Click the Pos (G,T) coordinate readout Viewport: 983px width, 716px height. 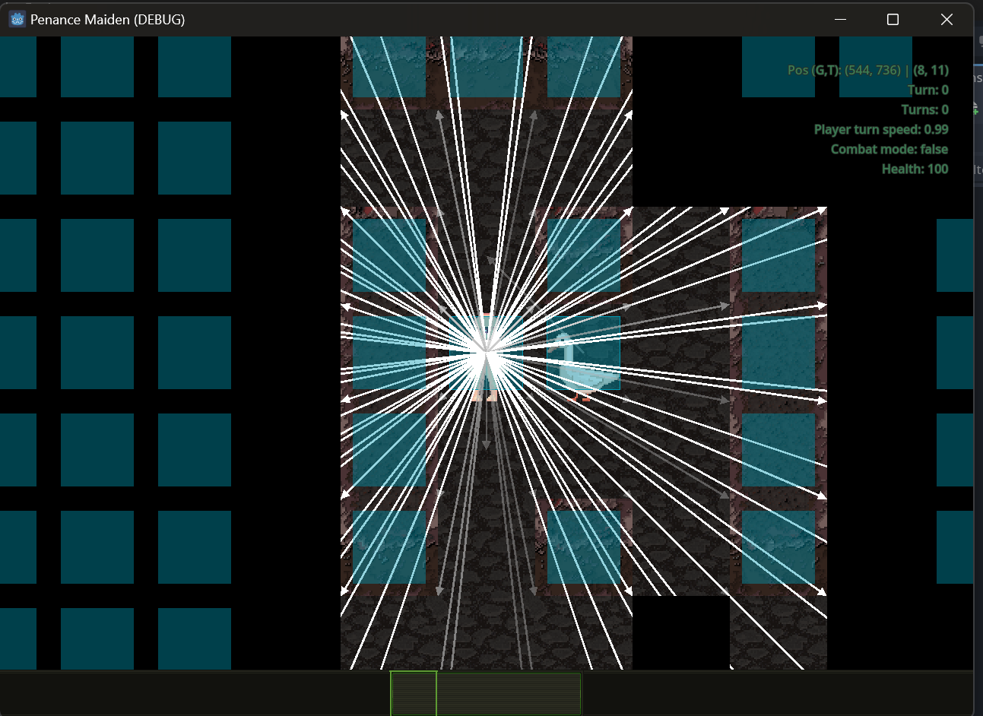coord(867,70)
